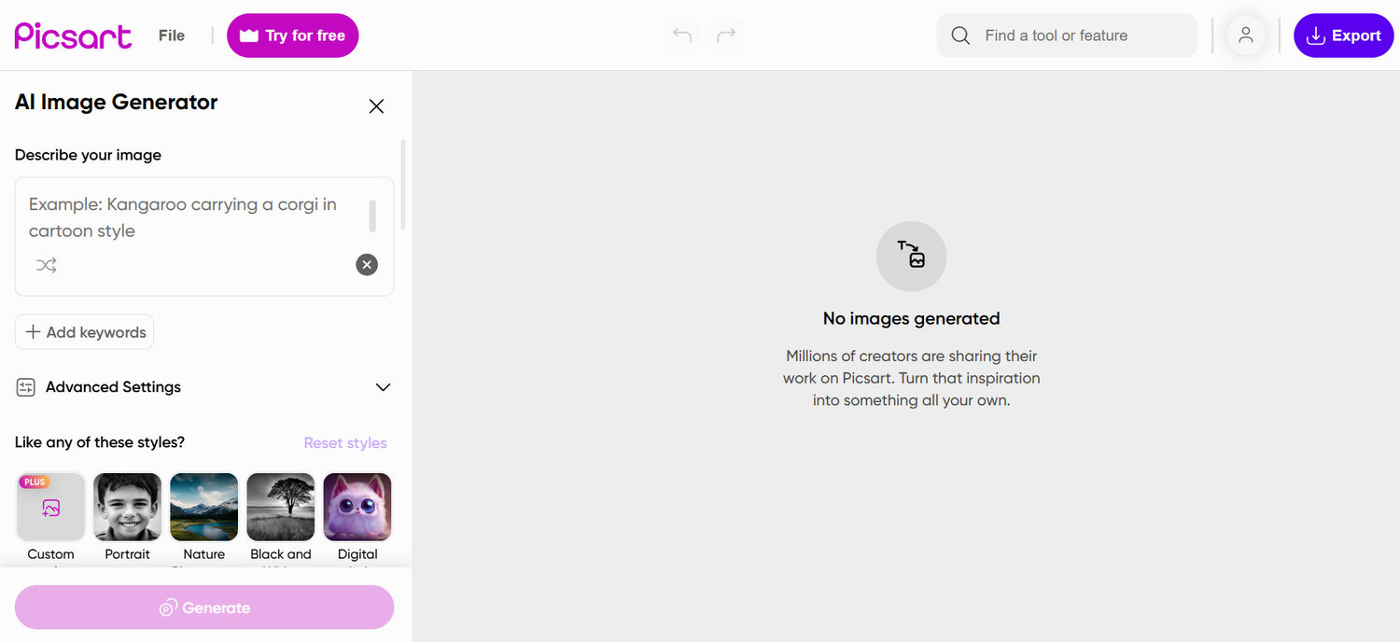Click the text-to-image placeholder icon
This screenshot has height=642, width=1400.
click(x=911, y=257)
